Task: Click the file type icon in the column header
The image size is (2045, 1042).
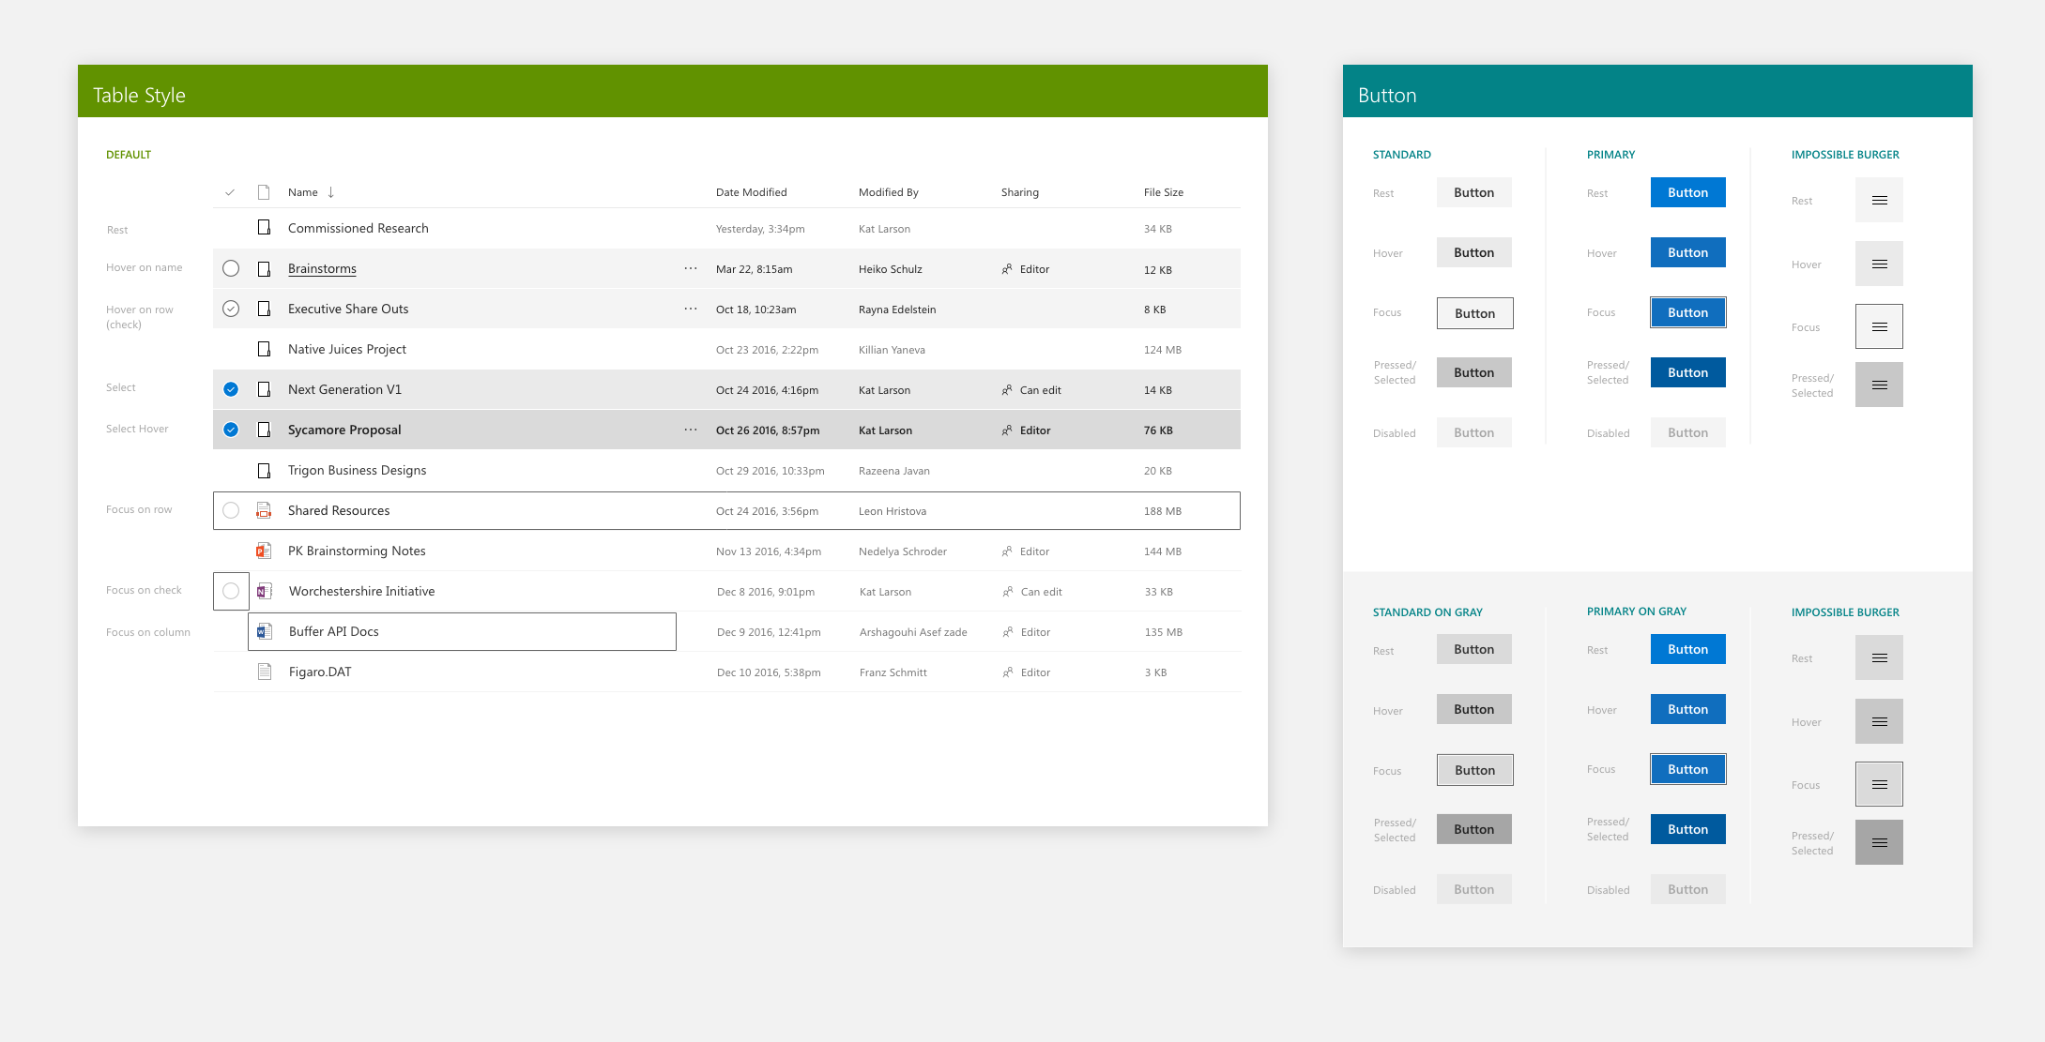Action: pyautogui.click(x=264, y=192)
